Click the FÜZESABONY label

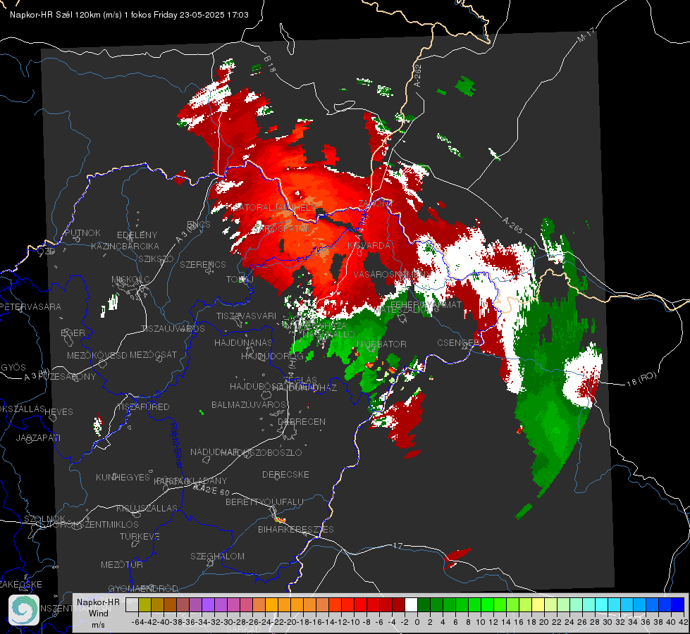[x=67, y=377]
